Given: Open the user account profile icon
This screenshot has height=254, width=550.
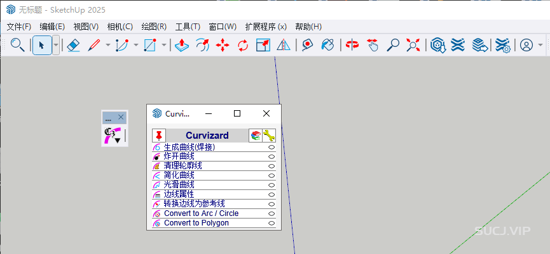Looking at the screenshot, I should (526, 45).
